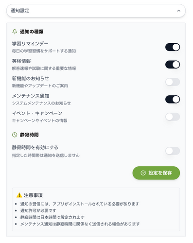Viewport: 193px width, 243px height.
Task: Click the 静寂時間 section heading
Action: click(29, 135)
